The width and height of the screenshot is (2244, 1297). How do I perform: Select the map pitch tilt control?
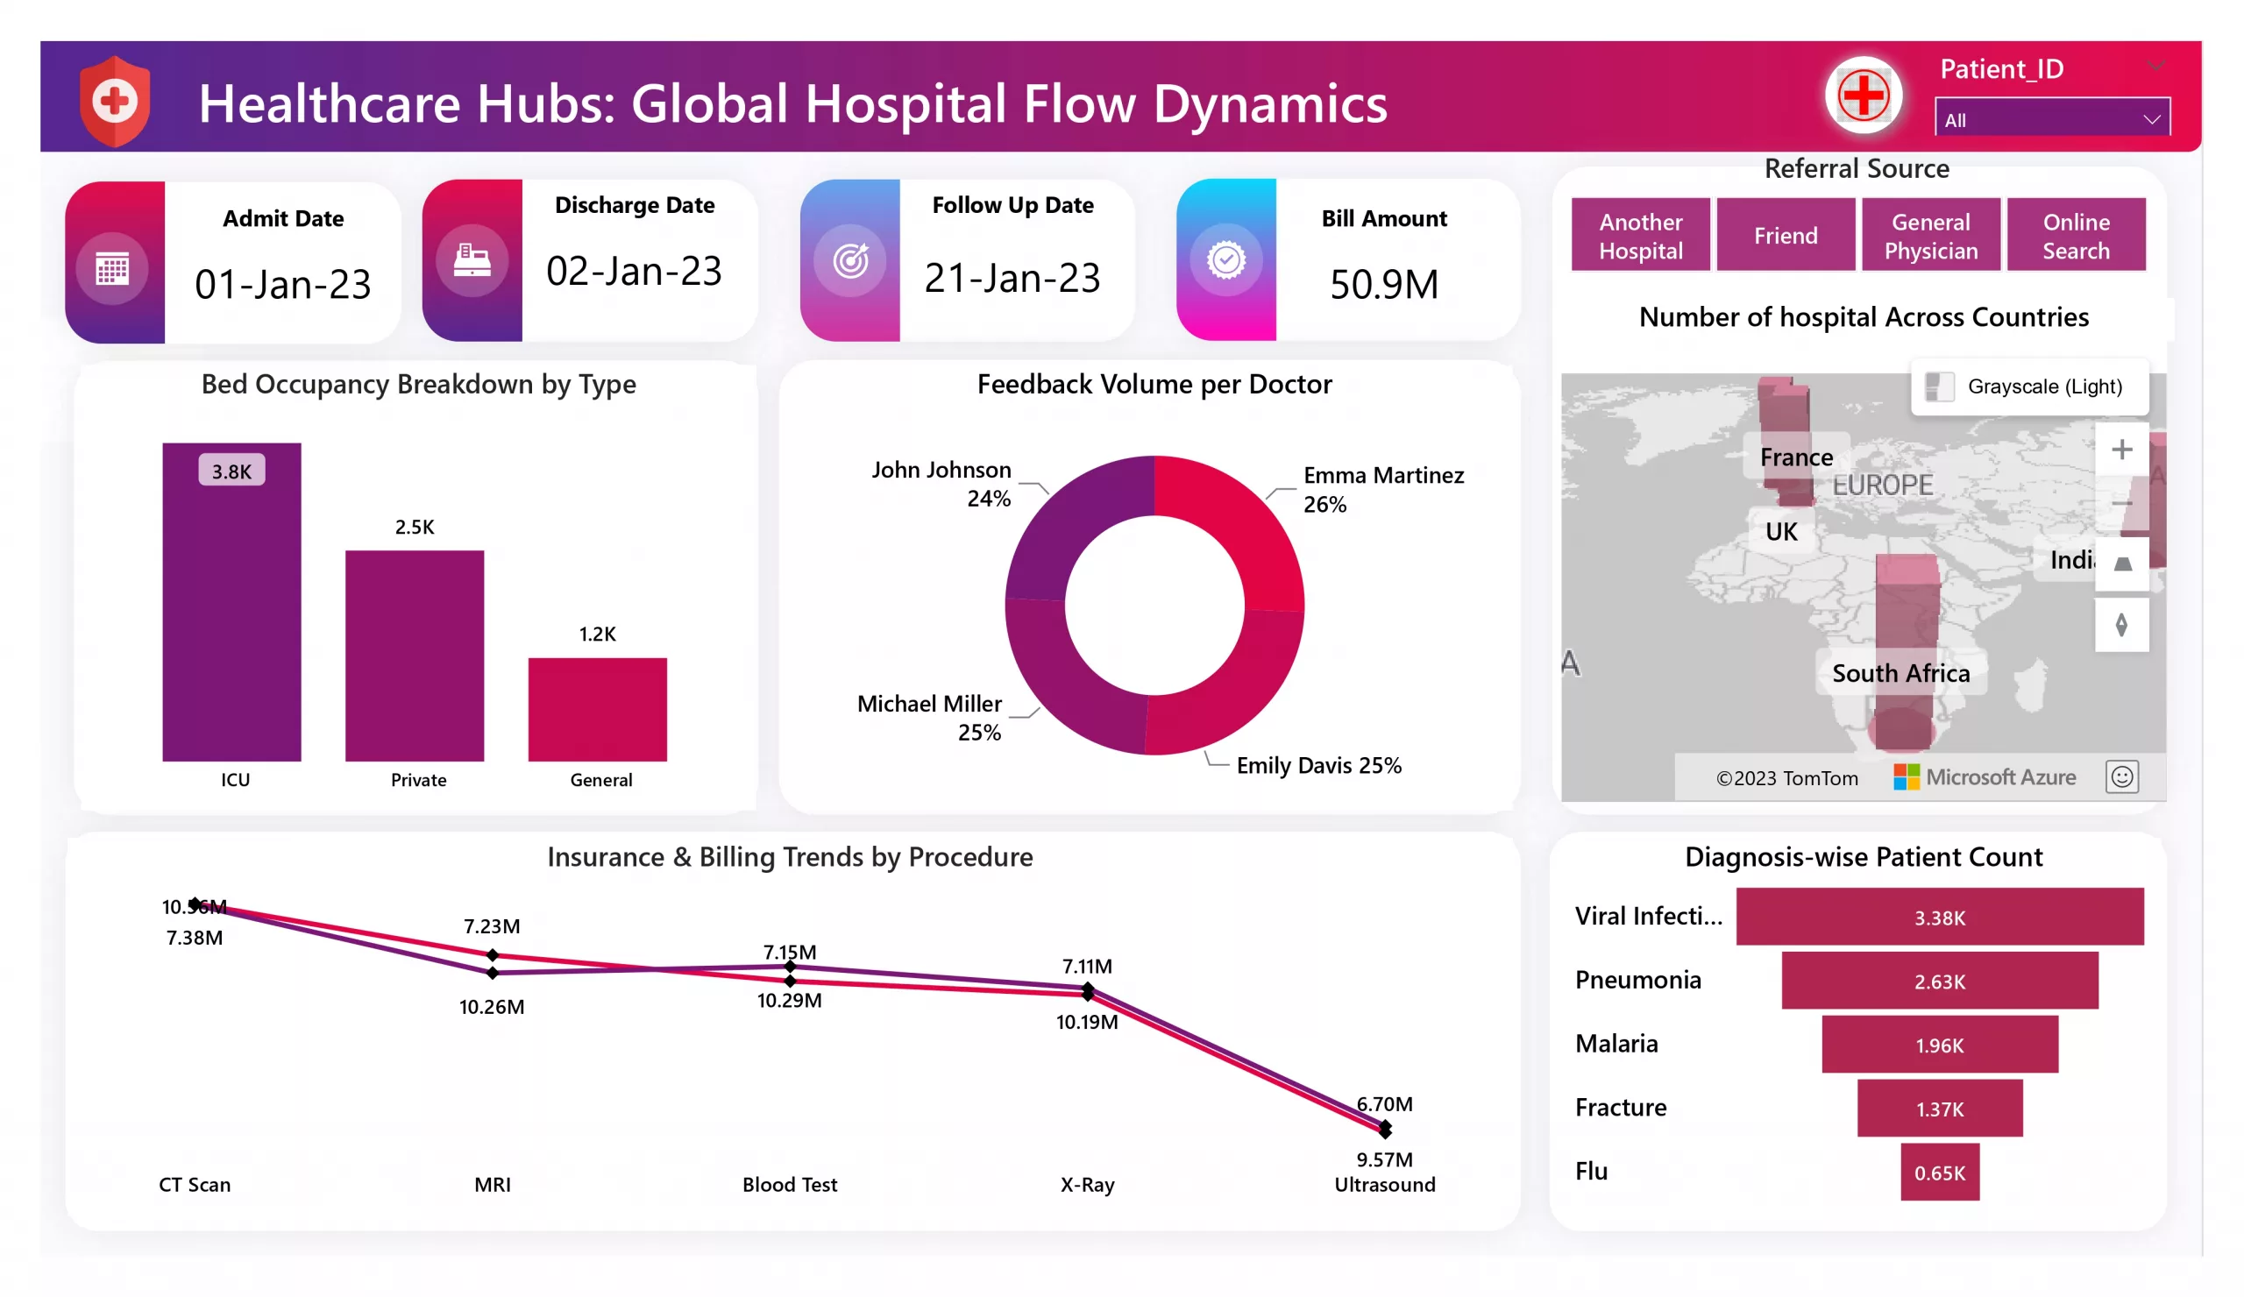tap(2122, 563)
